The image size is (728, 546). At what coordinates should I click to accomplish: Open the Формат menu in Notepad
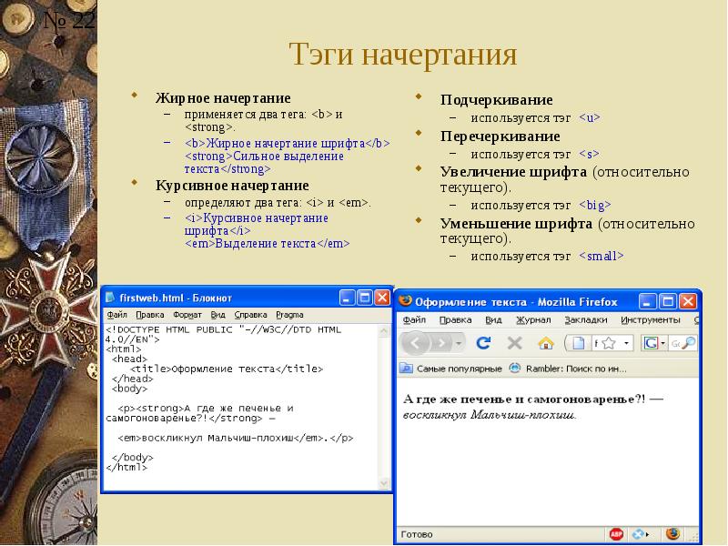click(x=187, y=315)
